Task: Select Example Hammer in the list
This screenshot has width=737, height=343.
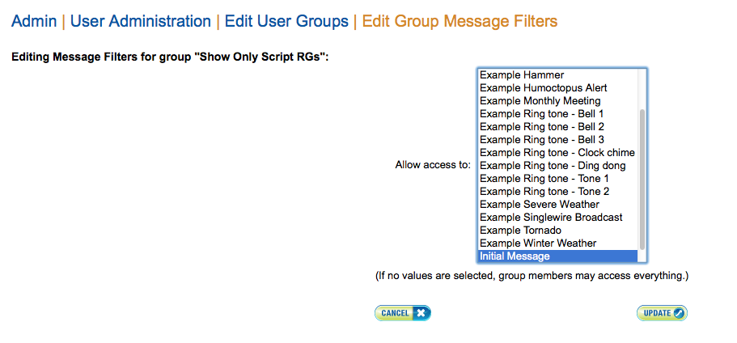Action: coord(558,74)
